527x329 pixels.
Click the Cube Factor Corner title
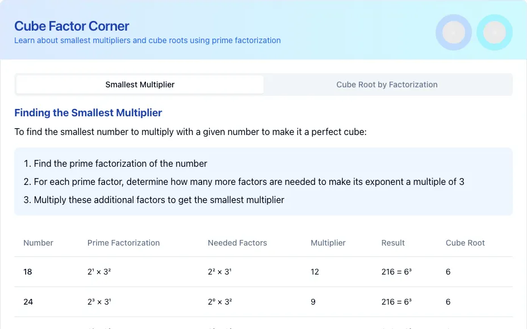pos(72,26)
